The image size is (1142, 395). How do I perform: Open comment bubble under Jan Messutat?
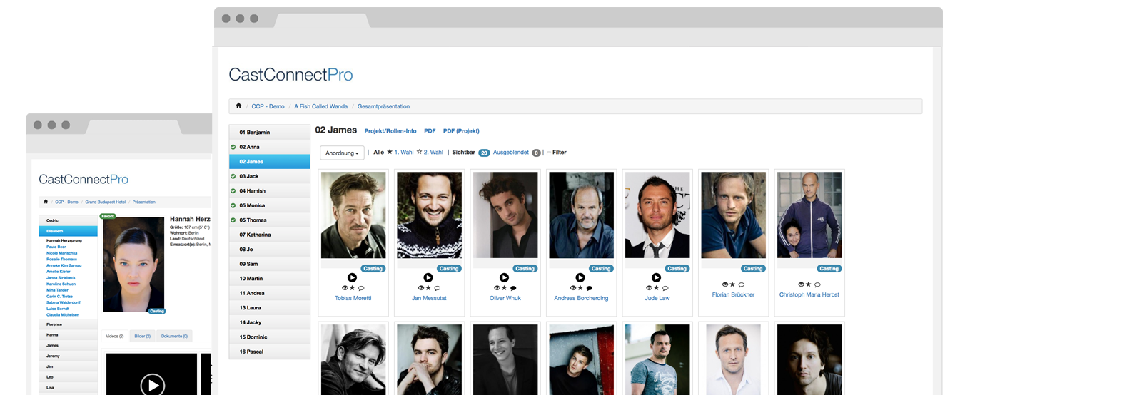pyautogui.click(x=438, y=288)
